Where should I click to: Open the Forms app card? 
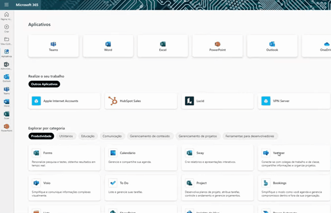click(x=64, y=158)
